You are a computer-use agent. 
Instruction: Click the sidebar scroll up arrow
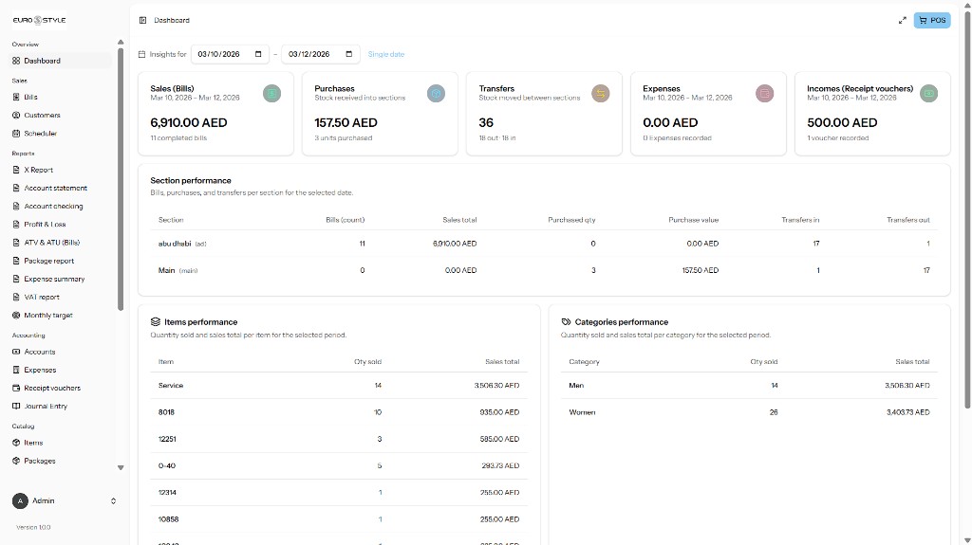tap(121, 42)
